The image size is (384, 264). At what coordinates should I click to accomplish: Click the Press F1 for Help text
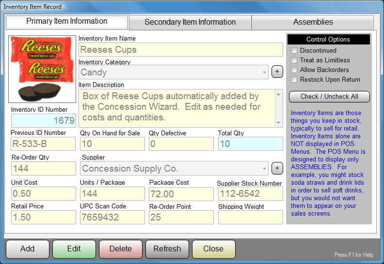[x=354, y=255]
